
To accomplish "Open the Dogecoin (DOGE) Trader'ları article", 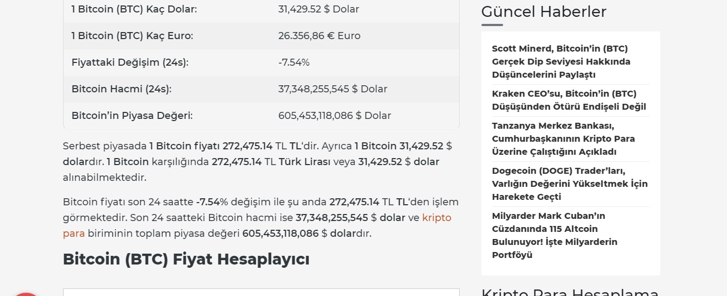I will tap(570, 184).
